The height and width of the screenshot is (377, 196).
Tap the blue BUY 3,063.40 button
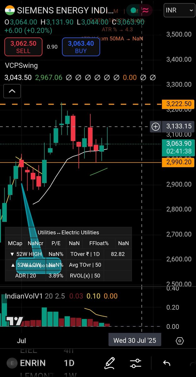tap(81, 47)
